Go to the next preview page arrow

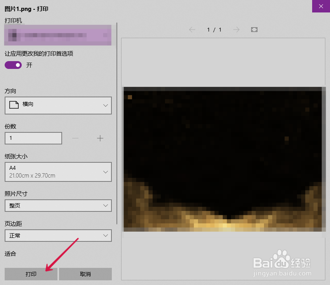[236, 30]
